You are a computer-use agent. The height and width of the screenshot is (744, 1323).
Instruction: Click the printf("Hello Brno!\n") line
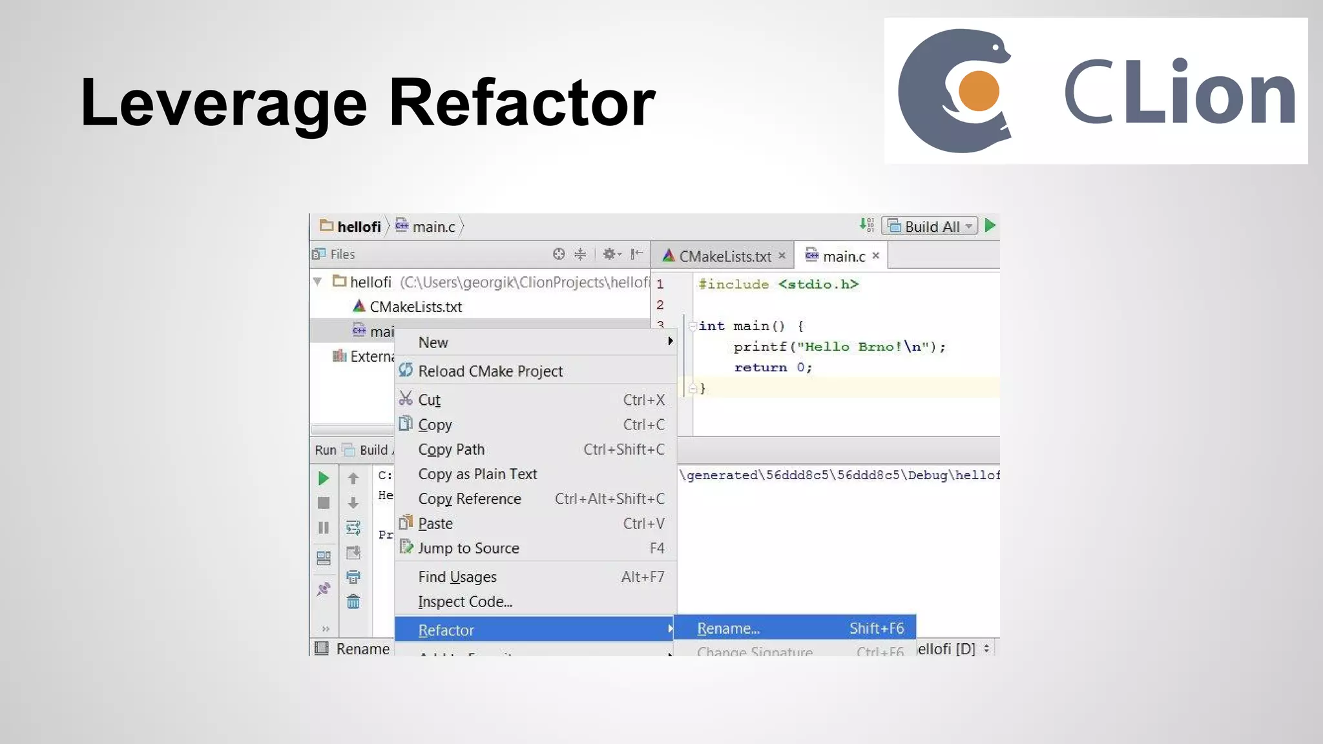click(839, 347)
